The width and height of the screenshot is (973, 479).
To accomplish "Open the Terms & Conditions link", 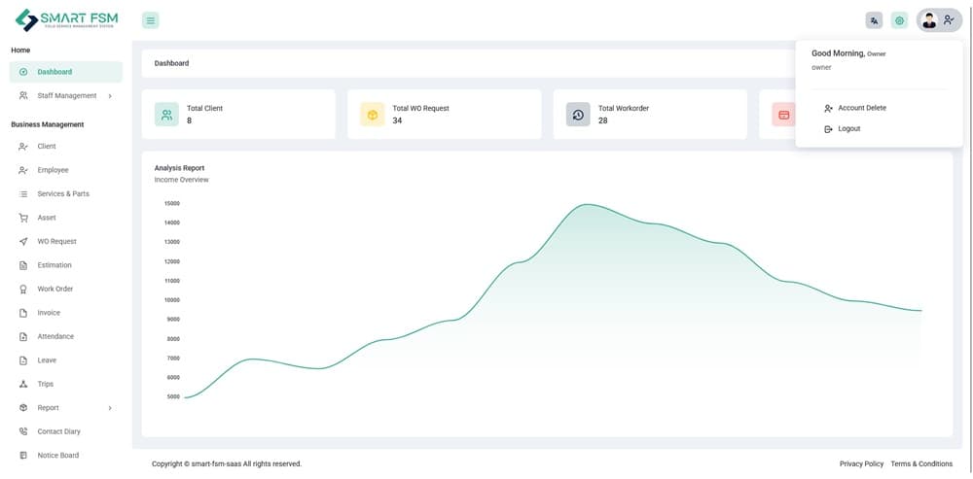I will pyautogui.click(x=921, y=464).
